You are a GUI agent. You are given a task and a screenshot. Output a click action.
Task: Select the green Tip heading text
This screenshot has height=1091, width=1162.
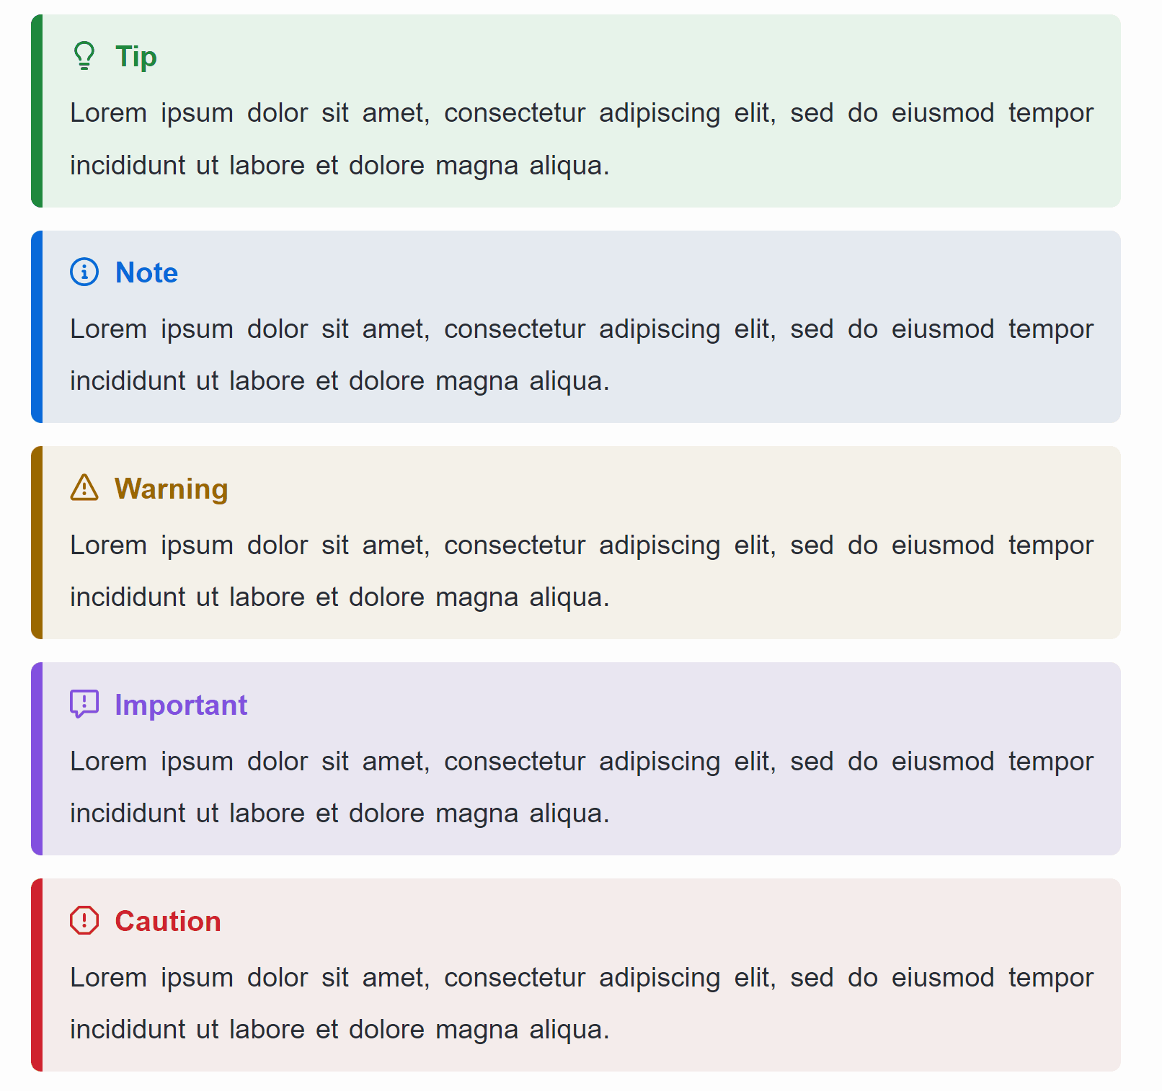tap(136, 56)
